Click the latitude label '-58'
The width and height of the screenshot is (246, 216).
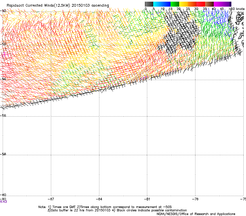pyautogui.click(x=3, y=154)
